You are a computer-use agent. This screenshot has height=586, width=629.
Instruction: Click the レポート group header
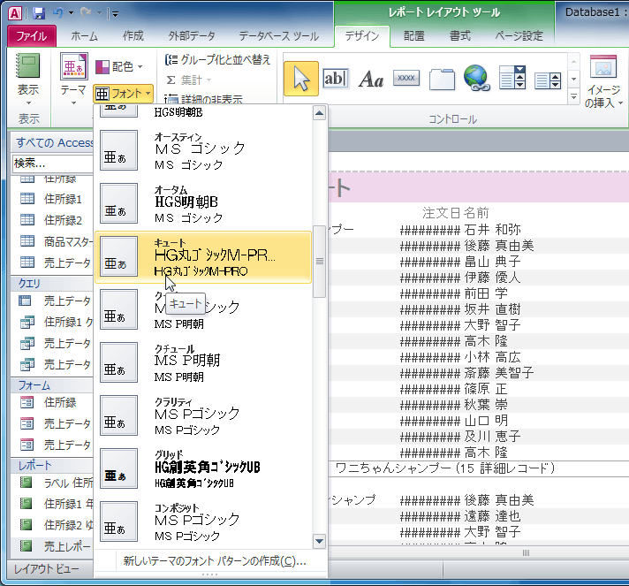tap(52, 466)
